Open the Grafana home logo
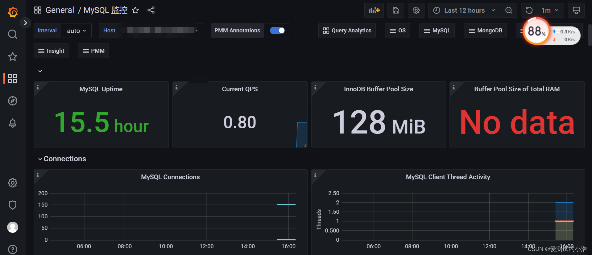The image size is (592, 255). (x=13, y=12)
